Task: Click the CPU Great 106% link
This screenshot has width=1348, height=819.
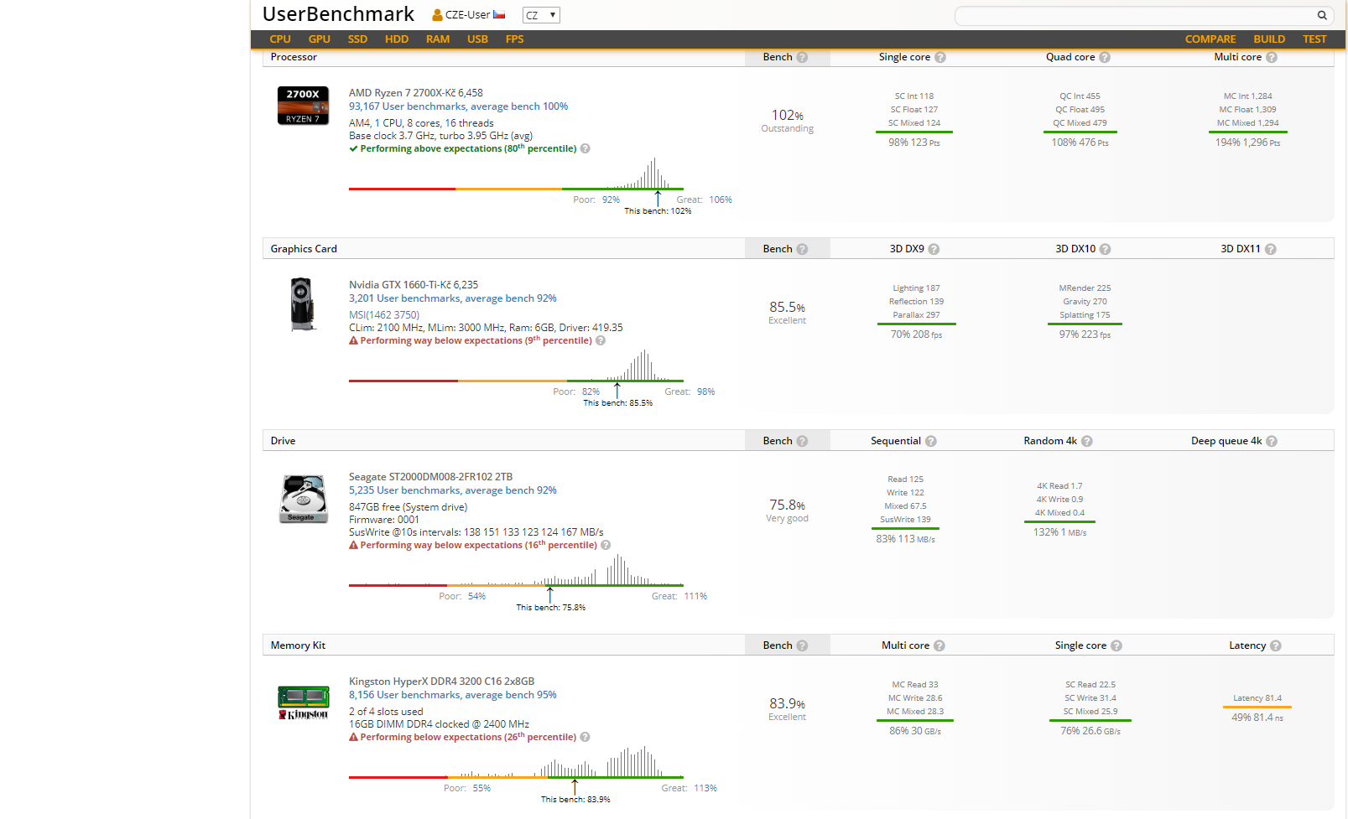Action: 721,200
